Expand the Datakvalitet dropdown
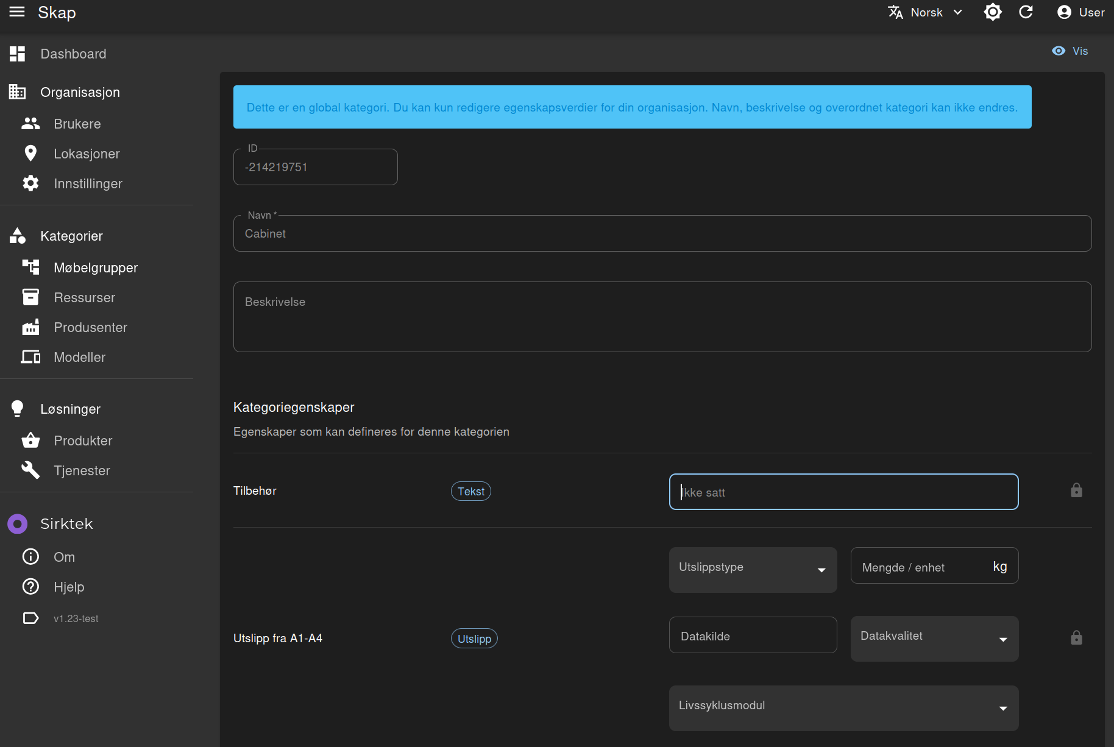 coord(934,639)
